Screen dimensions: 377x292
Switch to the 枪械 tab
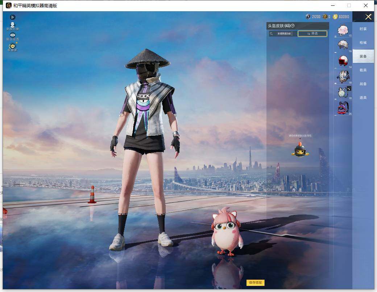pyautogui.click(x=363, y=42)
